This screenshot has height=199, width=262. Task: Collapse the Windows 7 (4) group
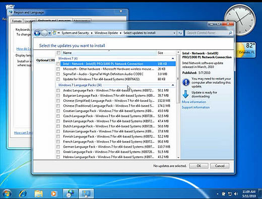pyautogui.click(x=173, y=58)
